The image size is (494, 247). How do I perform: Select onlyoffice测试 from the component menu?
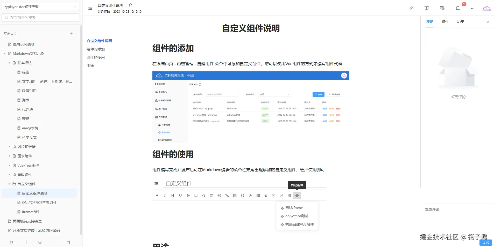(297, 216)
